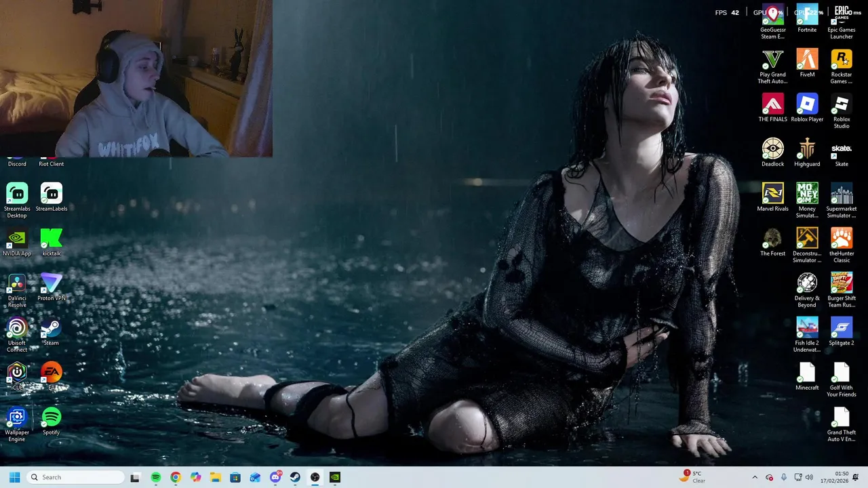Select the NVIDIA App desktop icon
This screenshot has width=868, height=488.
17,241
